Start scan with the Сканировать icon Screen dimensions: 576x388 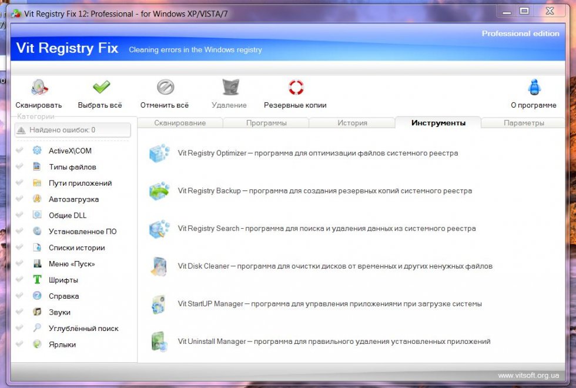pyautogui.click(x=39, y=88)
